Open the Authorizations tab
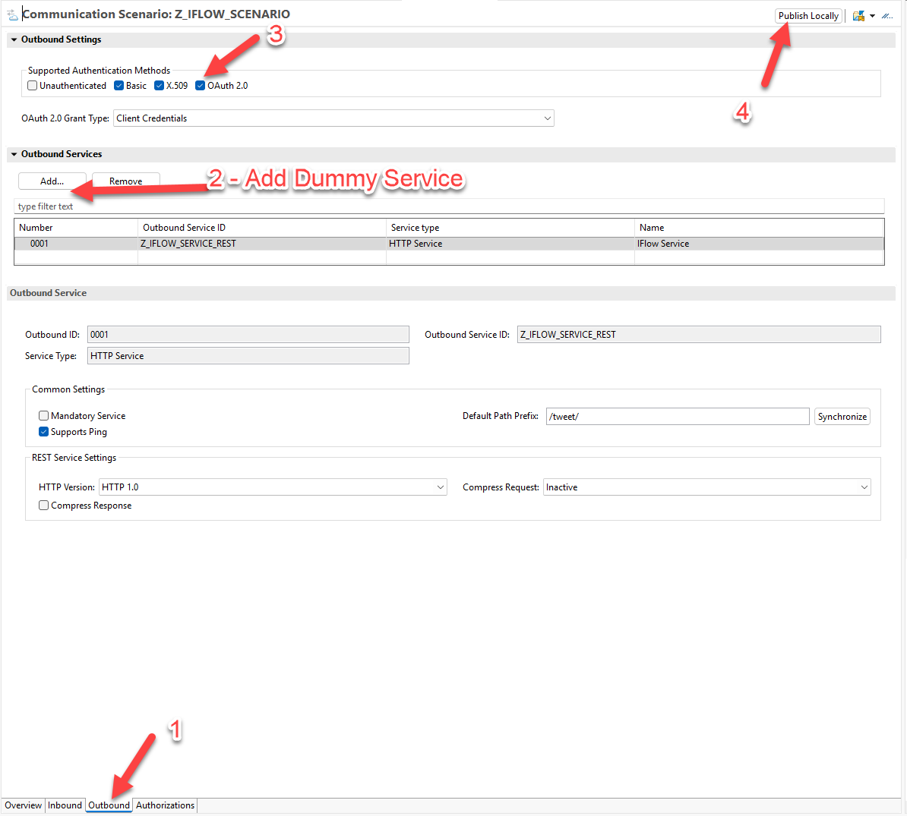This screenshot has height=816, width=907. point(166,805)
